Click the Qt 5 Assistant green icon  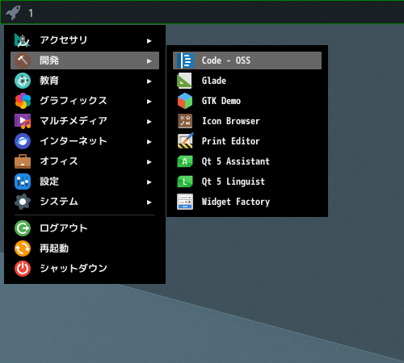[185, 161]
